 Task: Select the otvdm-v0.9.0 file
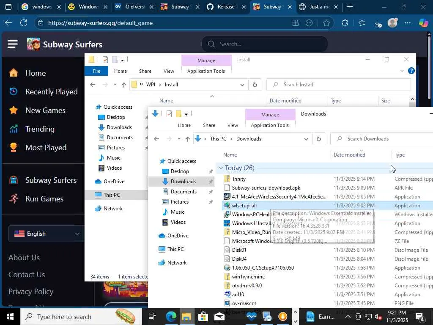[x=247, y=286]
